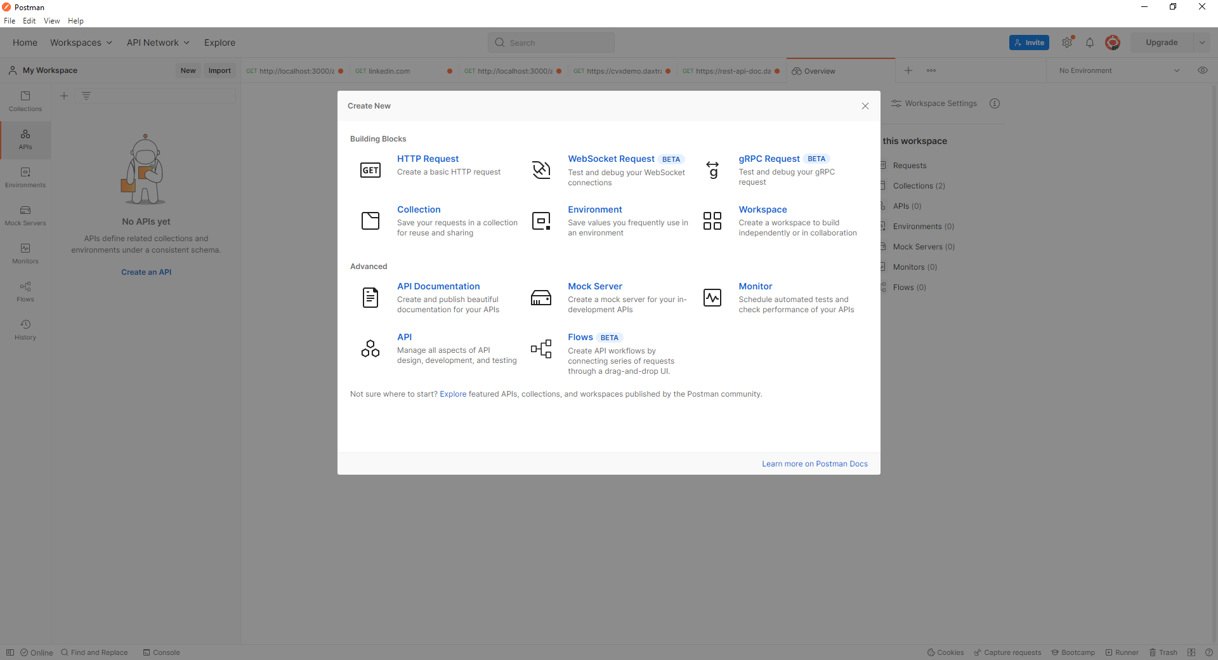Open Collections in the left sidebar

[x=25, y=102]
